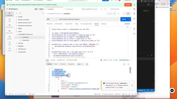
Task: Click the Restart button in update banner
Action: coord(128,5)
